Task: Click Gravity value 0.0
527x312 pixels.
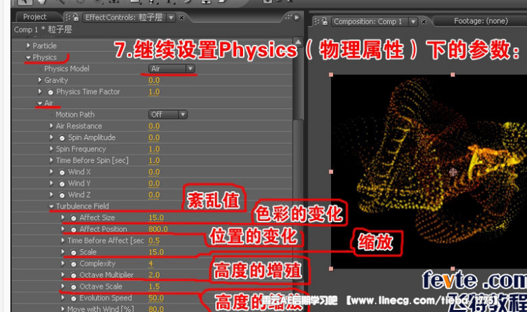Action: click(154, 80)
